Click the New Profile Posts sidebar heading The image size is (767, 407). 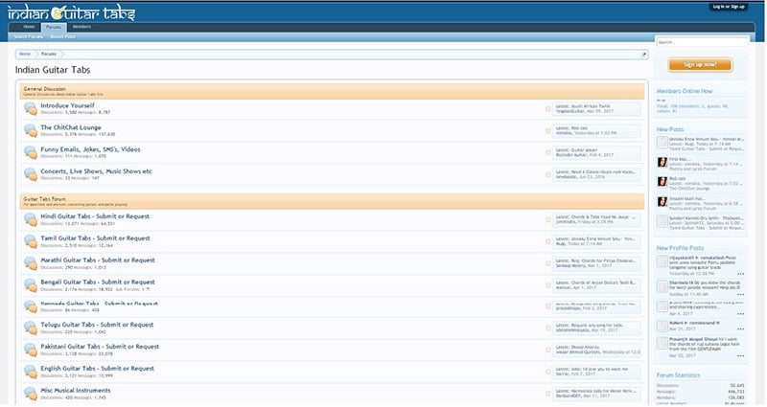coord(680,248)
